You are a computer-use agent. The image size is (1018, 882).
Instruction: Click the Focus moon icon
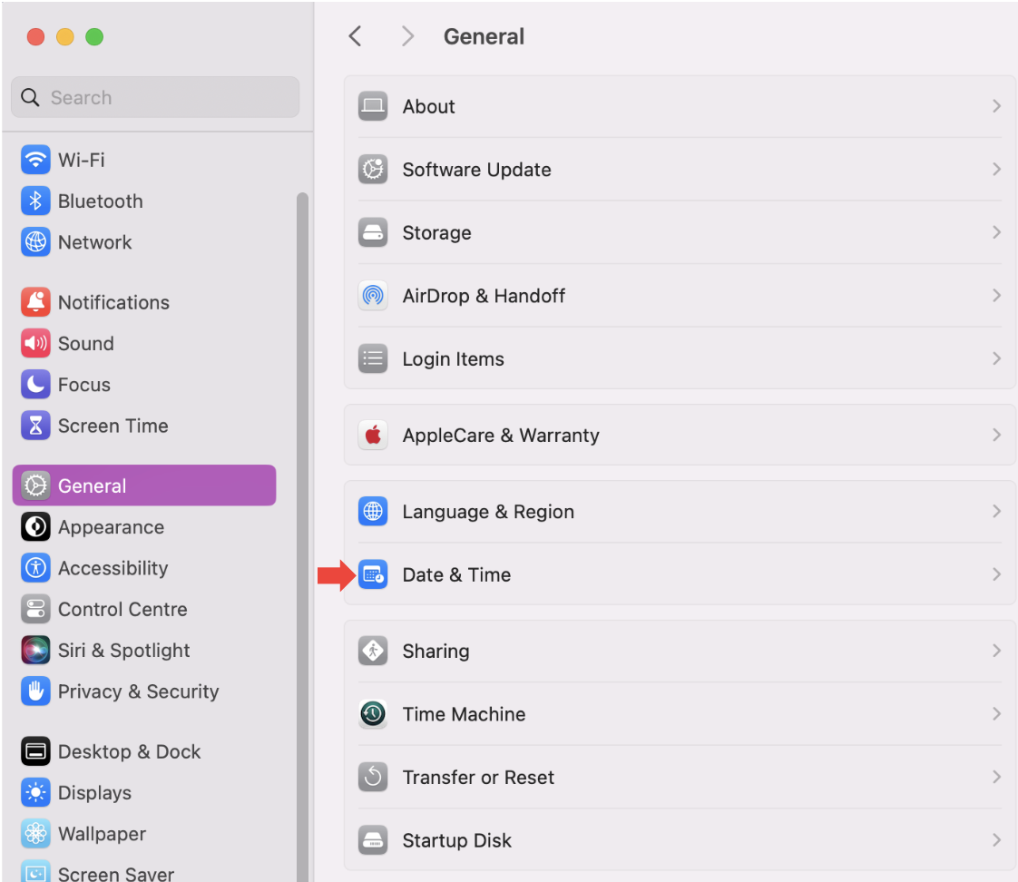34,384
